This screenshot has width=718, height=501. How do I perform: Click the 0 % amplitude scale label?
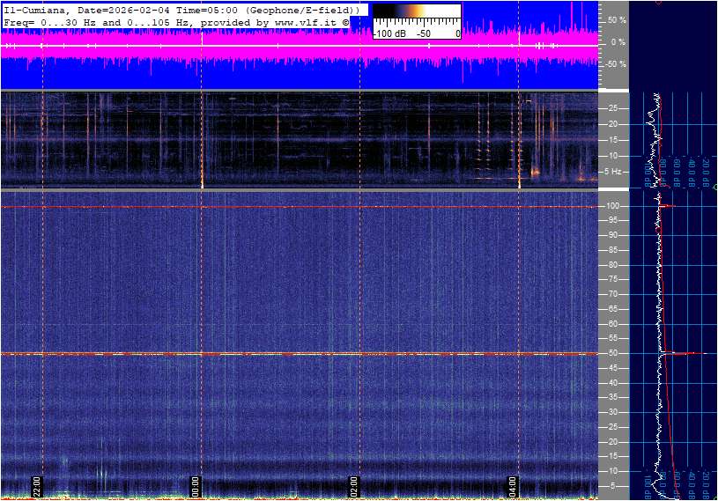pyautogui.click(x=618, y=41)
